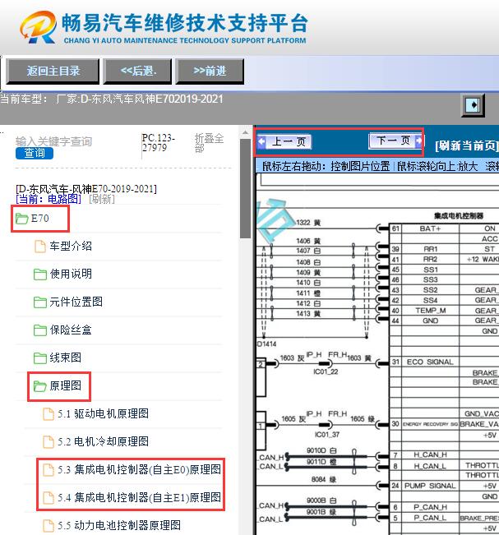Click the 返回主目录 button
499x535 pixels.
point(53,71)
